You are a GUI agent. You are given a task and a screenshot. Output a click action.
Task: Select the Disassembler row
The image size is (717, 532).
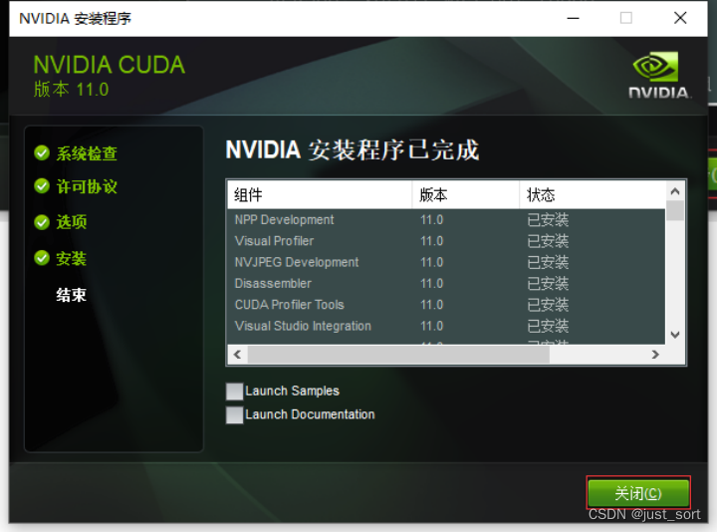[x=446, y=284]
